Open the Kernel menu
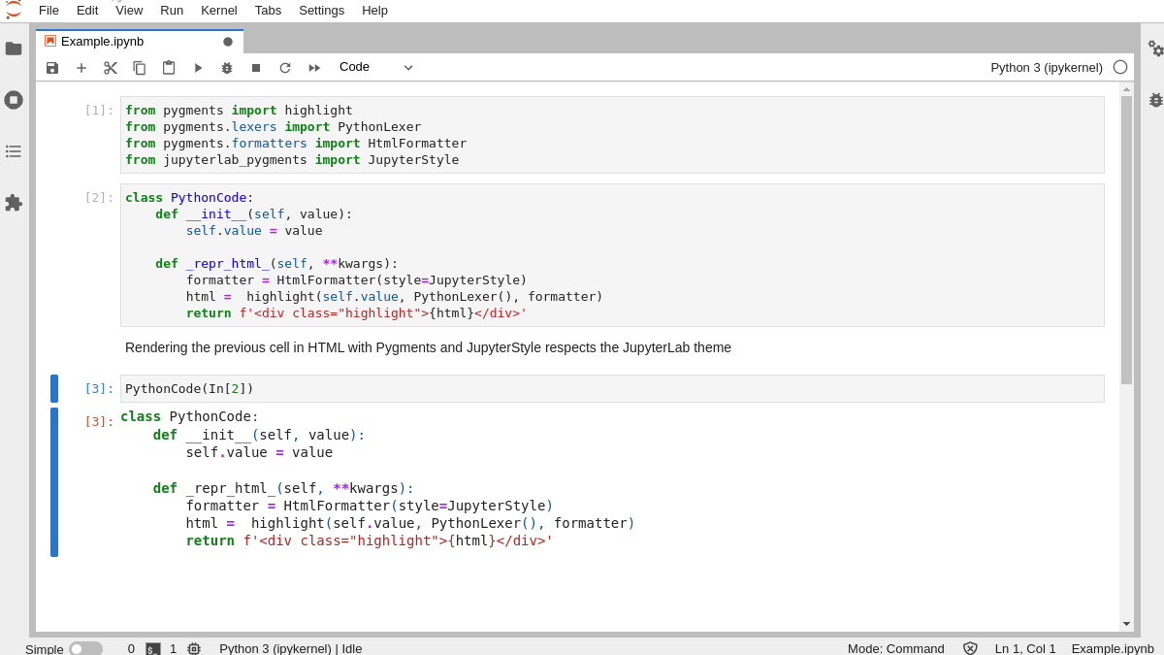The image size is (1164, 655). (x=218, y=10)
